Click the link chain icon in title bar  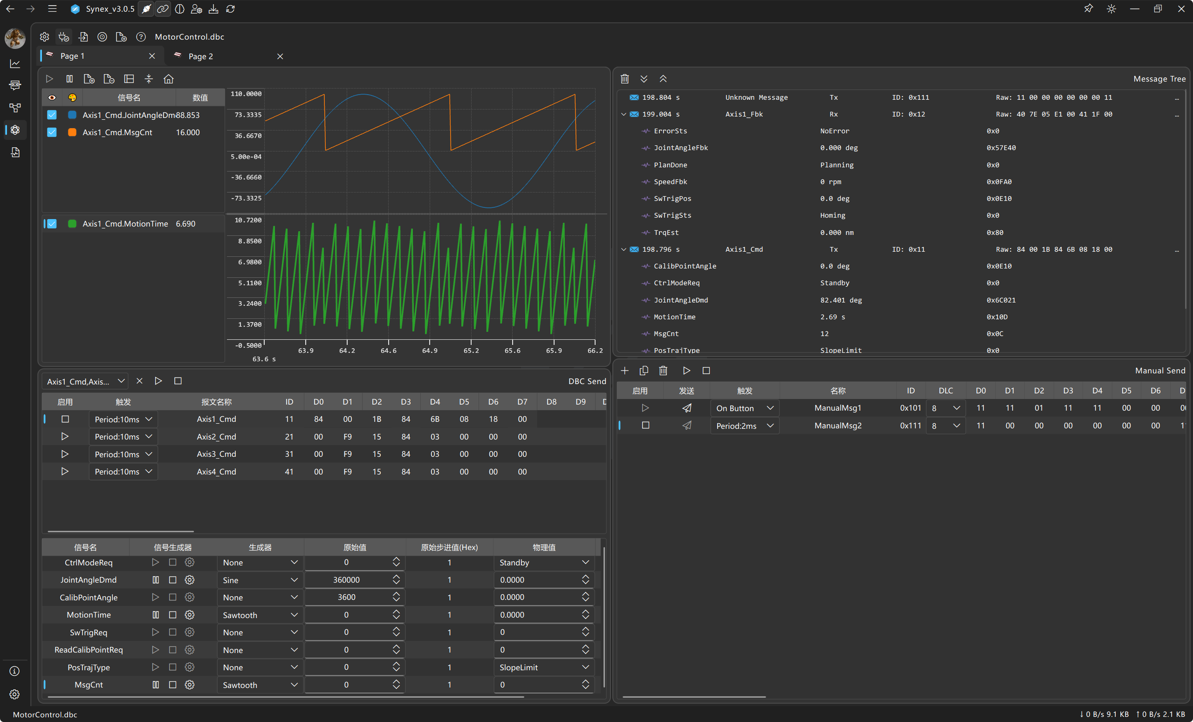(x=163, y=9)
